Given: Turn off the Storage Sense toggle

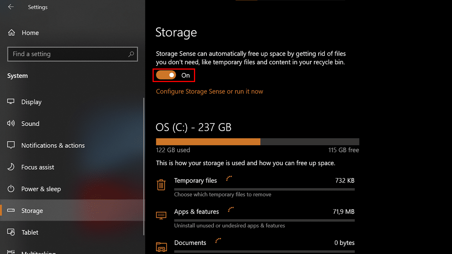Looking at the screenshot, I should [x=166, y=75].
